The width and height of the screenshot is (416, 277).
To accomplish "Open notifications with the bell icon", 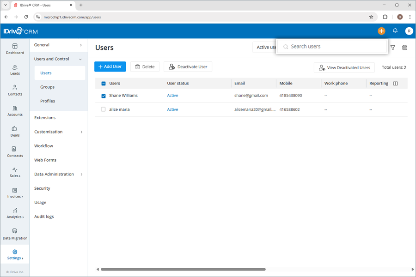I will pos(395,31).
